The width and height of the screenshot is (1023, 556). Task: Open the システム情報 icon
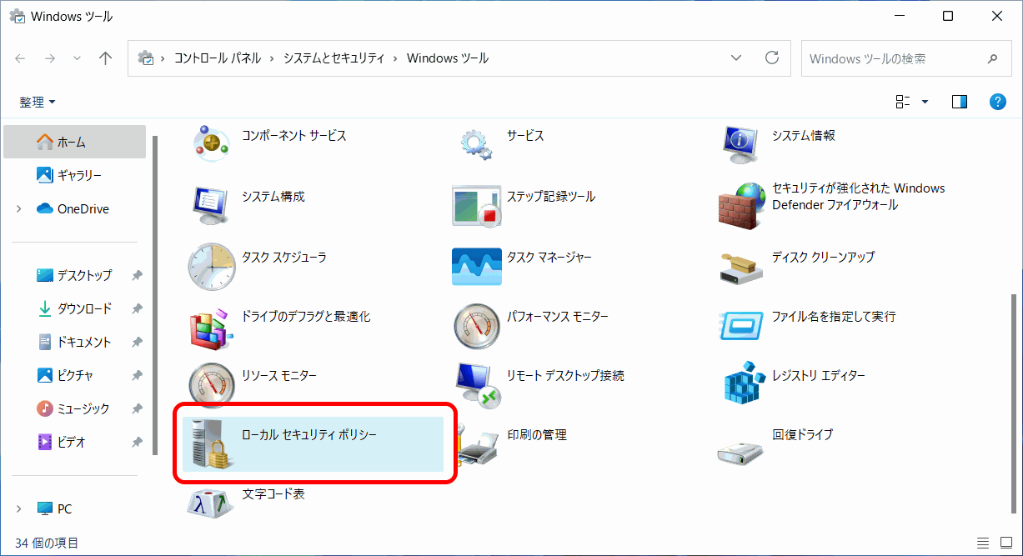pos(741,143)
